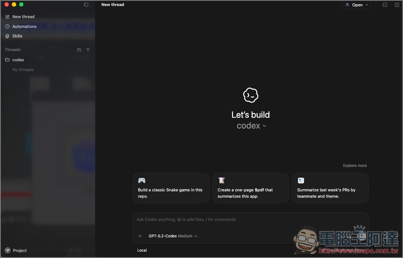This screenshot has height=258, width=403.
Task: Click the plus icon to add files
Action: pyautogui.click(x=140, y=236)
